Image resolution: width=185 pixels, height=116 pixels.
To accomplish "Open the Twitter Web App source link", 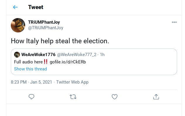I will click(x=72, y=82).
